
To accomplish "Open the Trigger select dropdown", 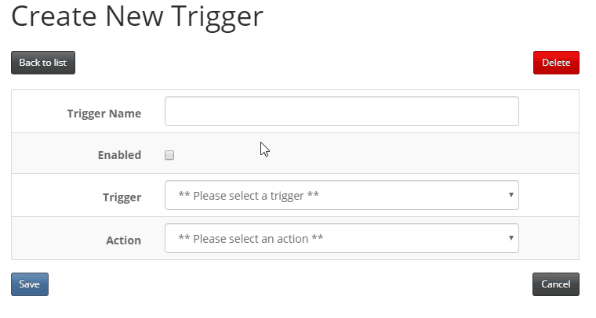I will pyautogui.click(x=342, y=195).
